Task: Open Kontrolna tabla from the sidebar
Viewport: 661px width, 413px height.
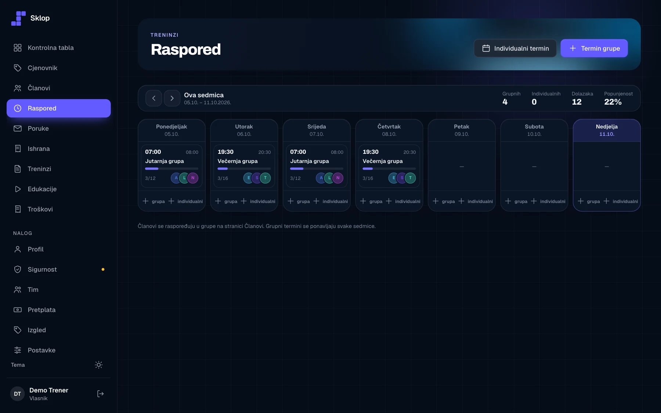Action: [59, 48]
